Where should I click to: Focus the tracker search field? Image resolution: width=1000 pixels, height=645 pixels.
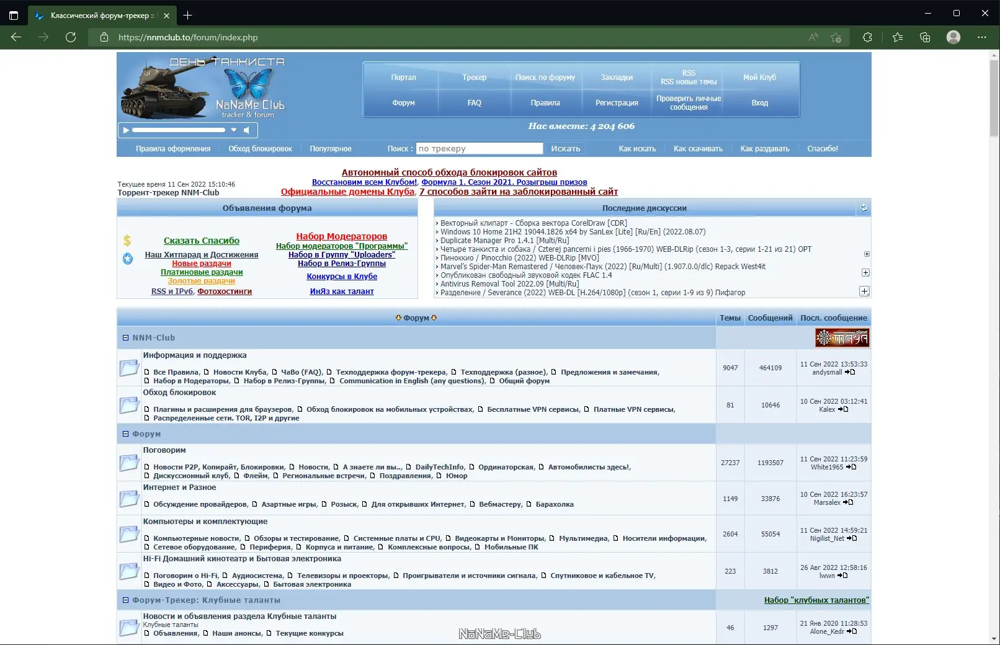click(480, 149)
